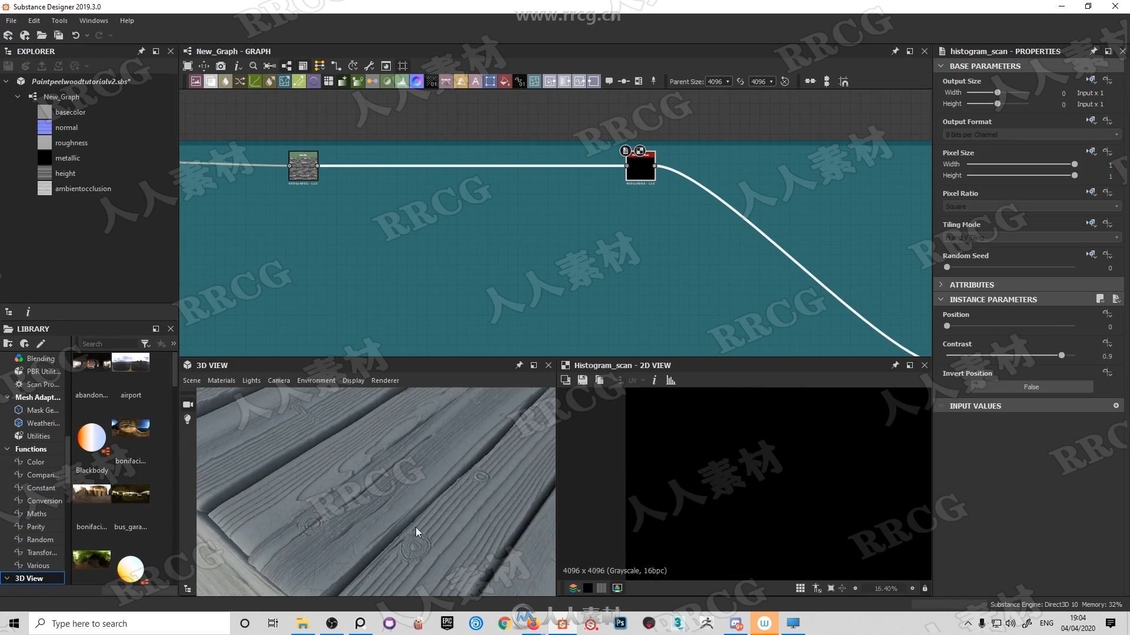This screenshot has height=635, width=1130.
Task: Adjust the Contrast slider handle
Action: 1061,356
